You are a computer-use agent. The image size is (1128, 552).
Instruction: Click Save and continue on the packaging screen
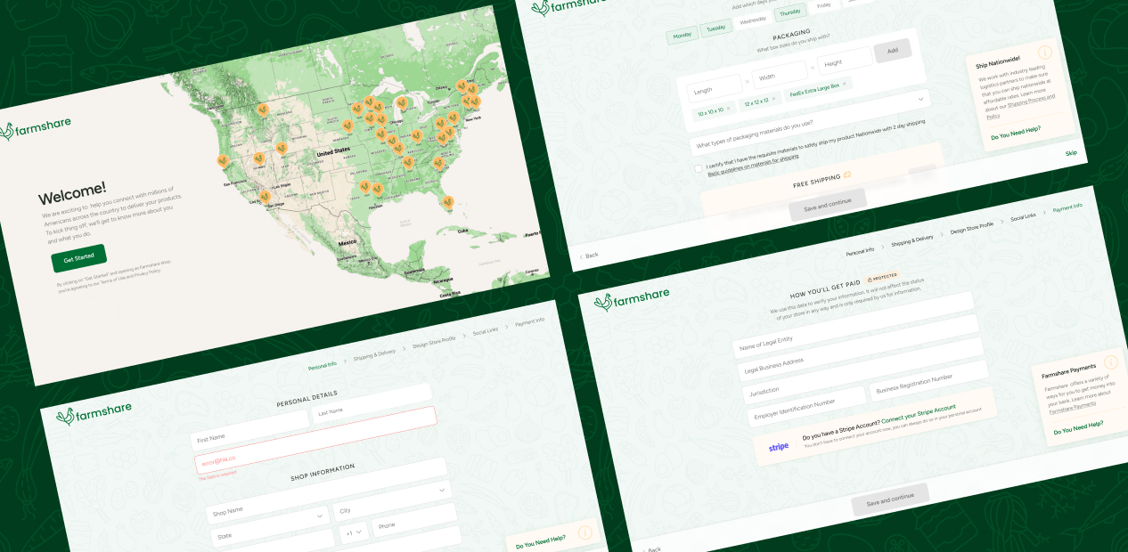pyautogui.click(x=828, y=205)
